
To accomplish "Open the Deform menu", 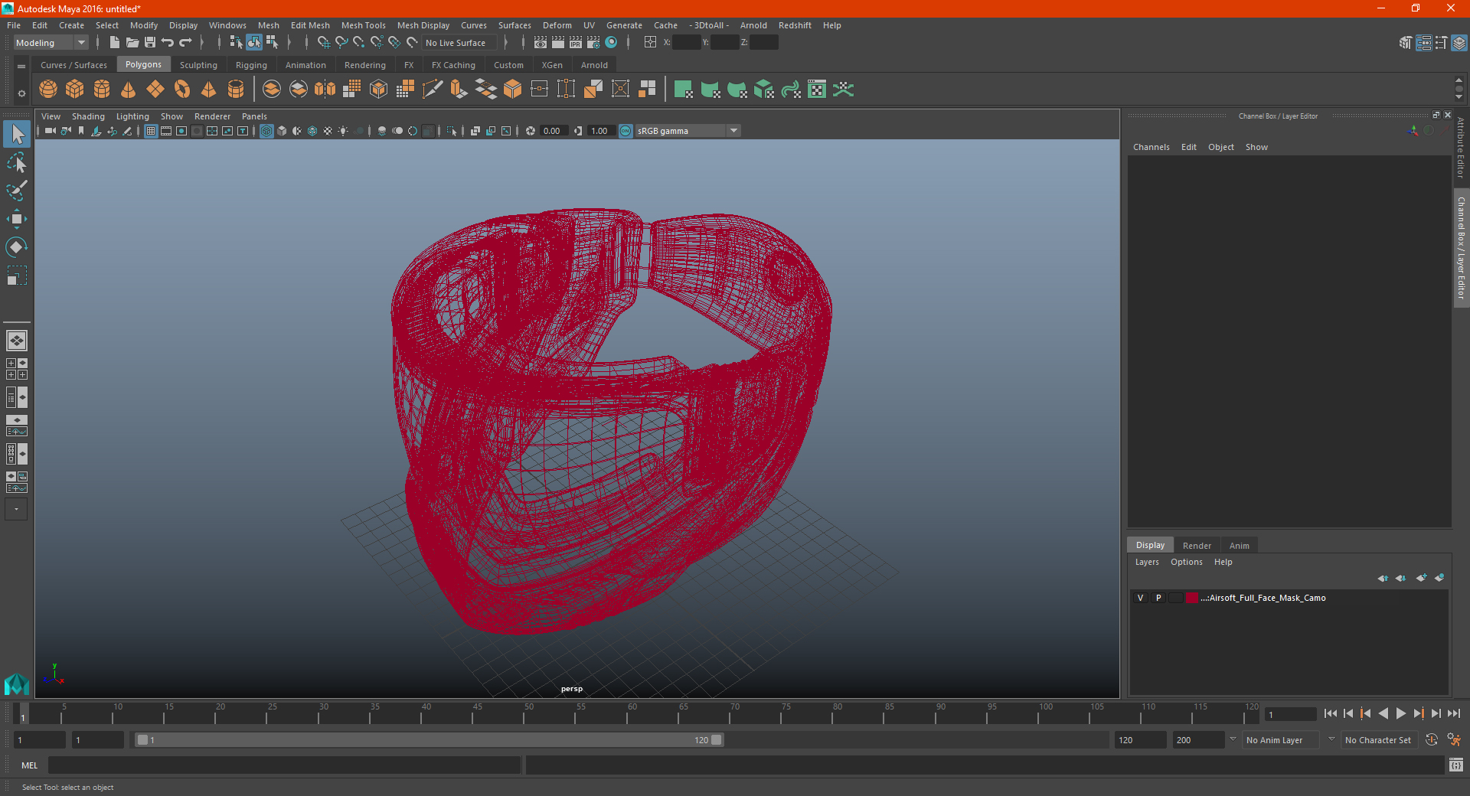I will click(x=557, y=25).
